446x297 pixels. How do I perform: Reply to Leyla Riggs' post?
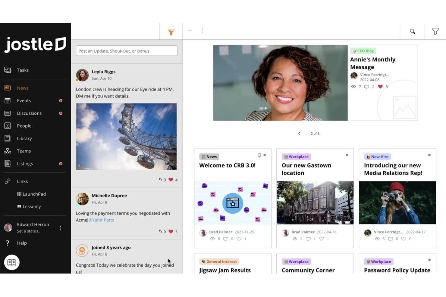pyautogui.click(x=160, y=180)
